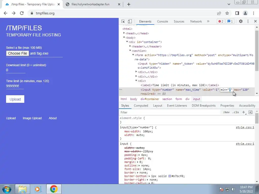The height and width of the screenshot is (194, 259).
Task: Select div#container in breadcrumb bar
Action: pyautogui.click(x=150, y=99)
